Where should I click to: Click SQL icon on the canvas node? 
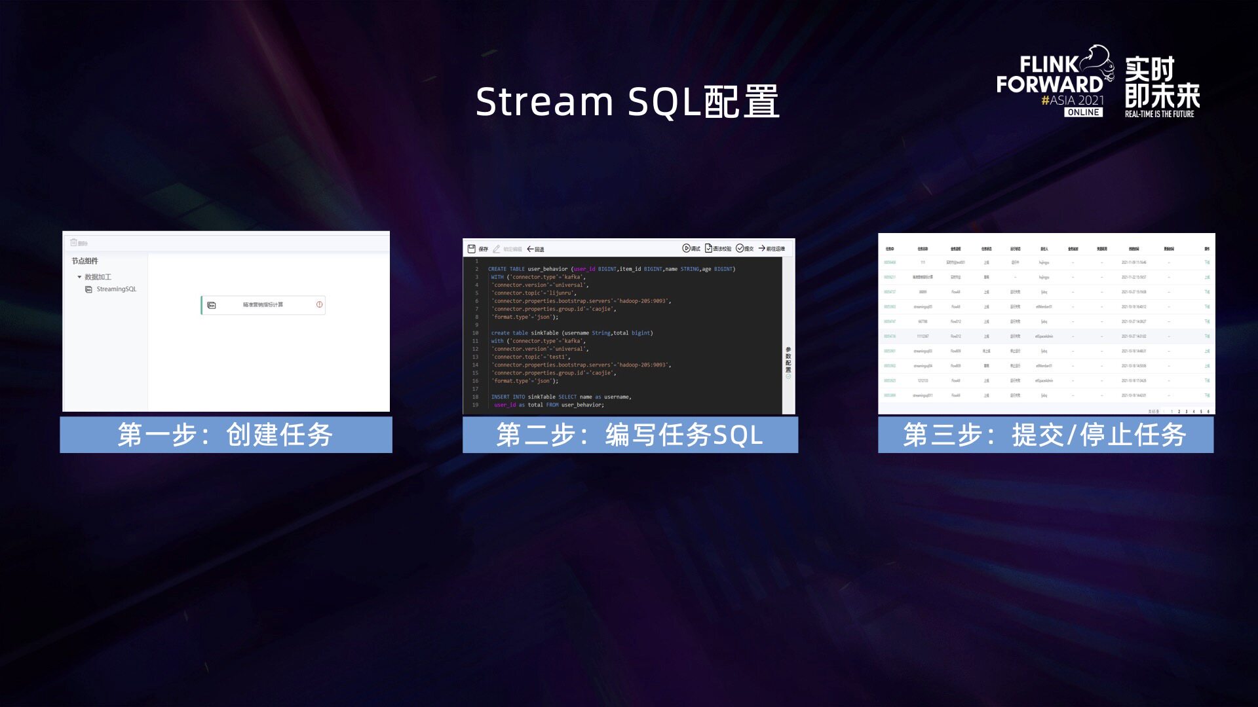tap(212, 305)
